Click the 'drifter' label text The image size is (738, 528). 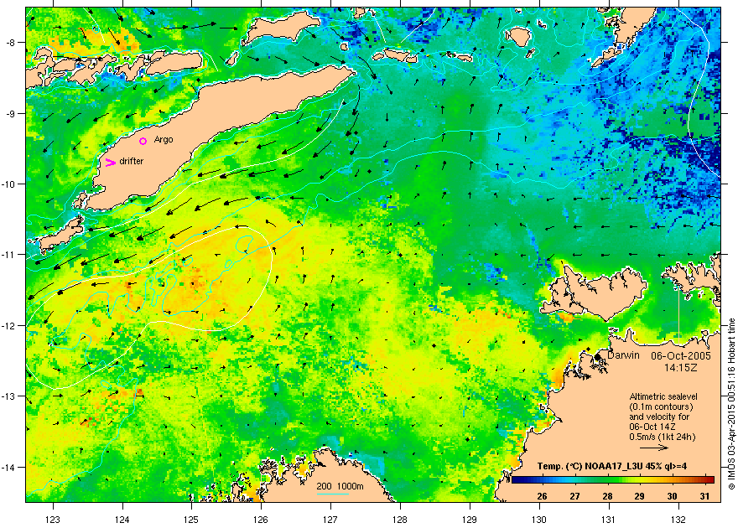click(x=132, y=161)
